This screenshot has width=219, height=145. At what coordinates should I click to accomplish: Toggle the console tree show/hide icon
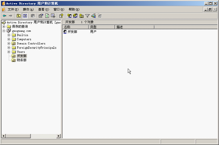pyautogui.click(x=25, y=16)
